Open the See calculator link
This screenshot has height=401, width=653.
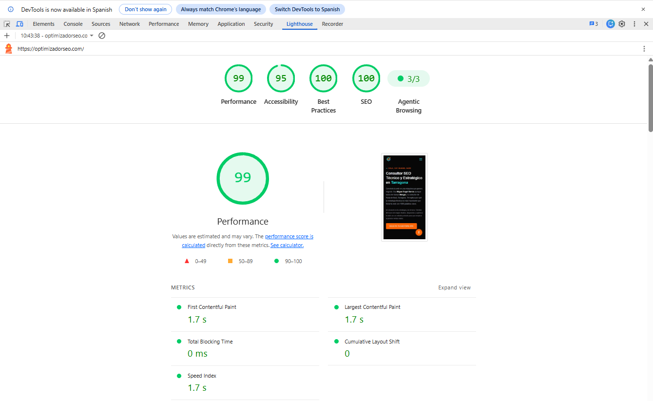pos(287,245)
